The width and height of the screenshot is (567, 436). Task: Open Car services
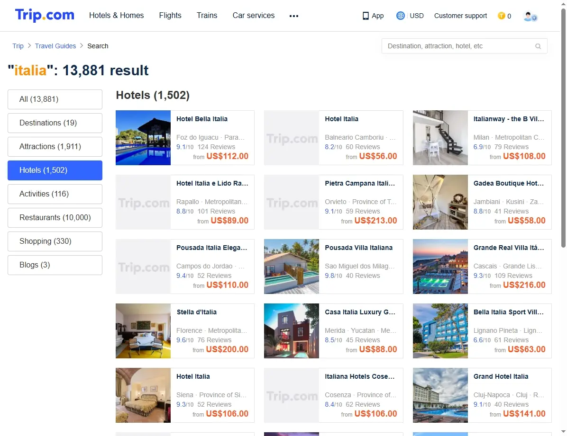tap(254, 16)
